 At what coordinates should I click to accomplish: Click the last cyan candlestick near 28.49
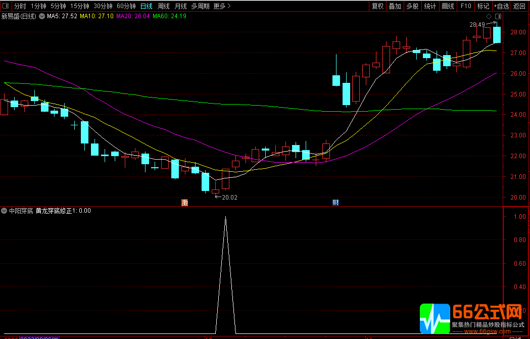click(x=497, y=35)
